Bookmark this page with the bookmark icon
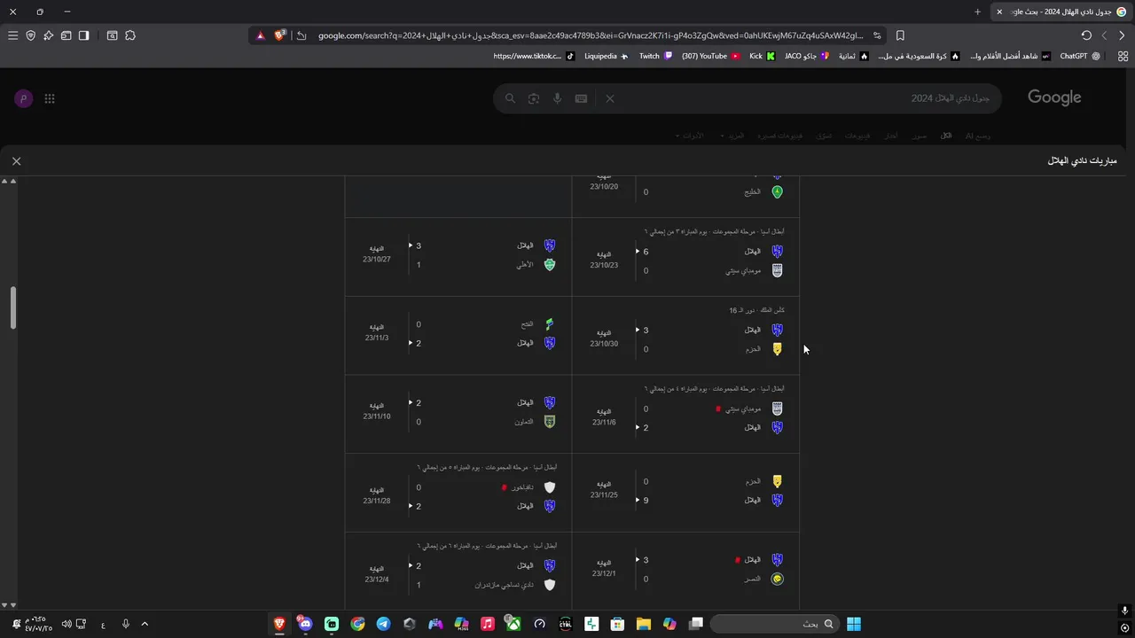Viewport: 1135px width, 638px height. click(x=900, y=35)
